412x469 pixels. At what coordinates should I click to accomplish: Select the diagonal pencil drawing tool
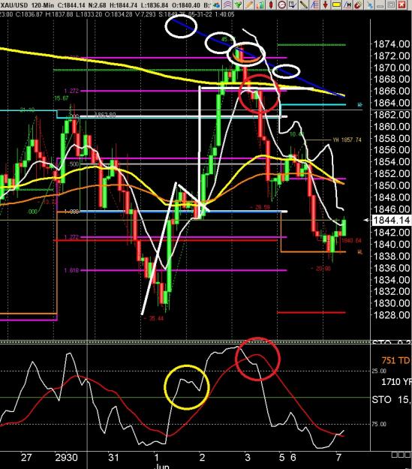(303, 5)
